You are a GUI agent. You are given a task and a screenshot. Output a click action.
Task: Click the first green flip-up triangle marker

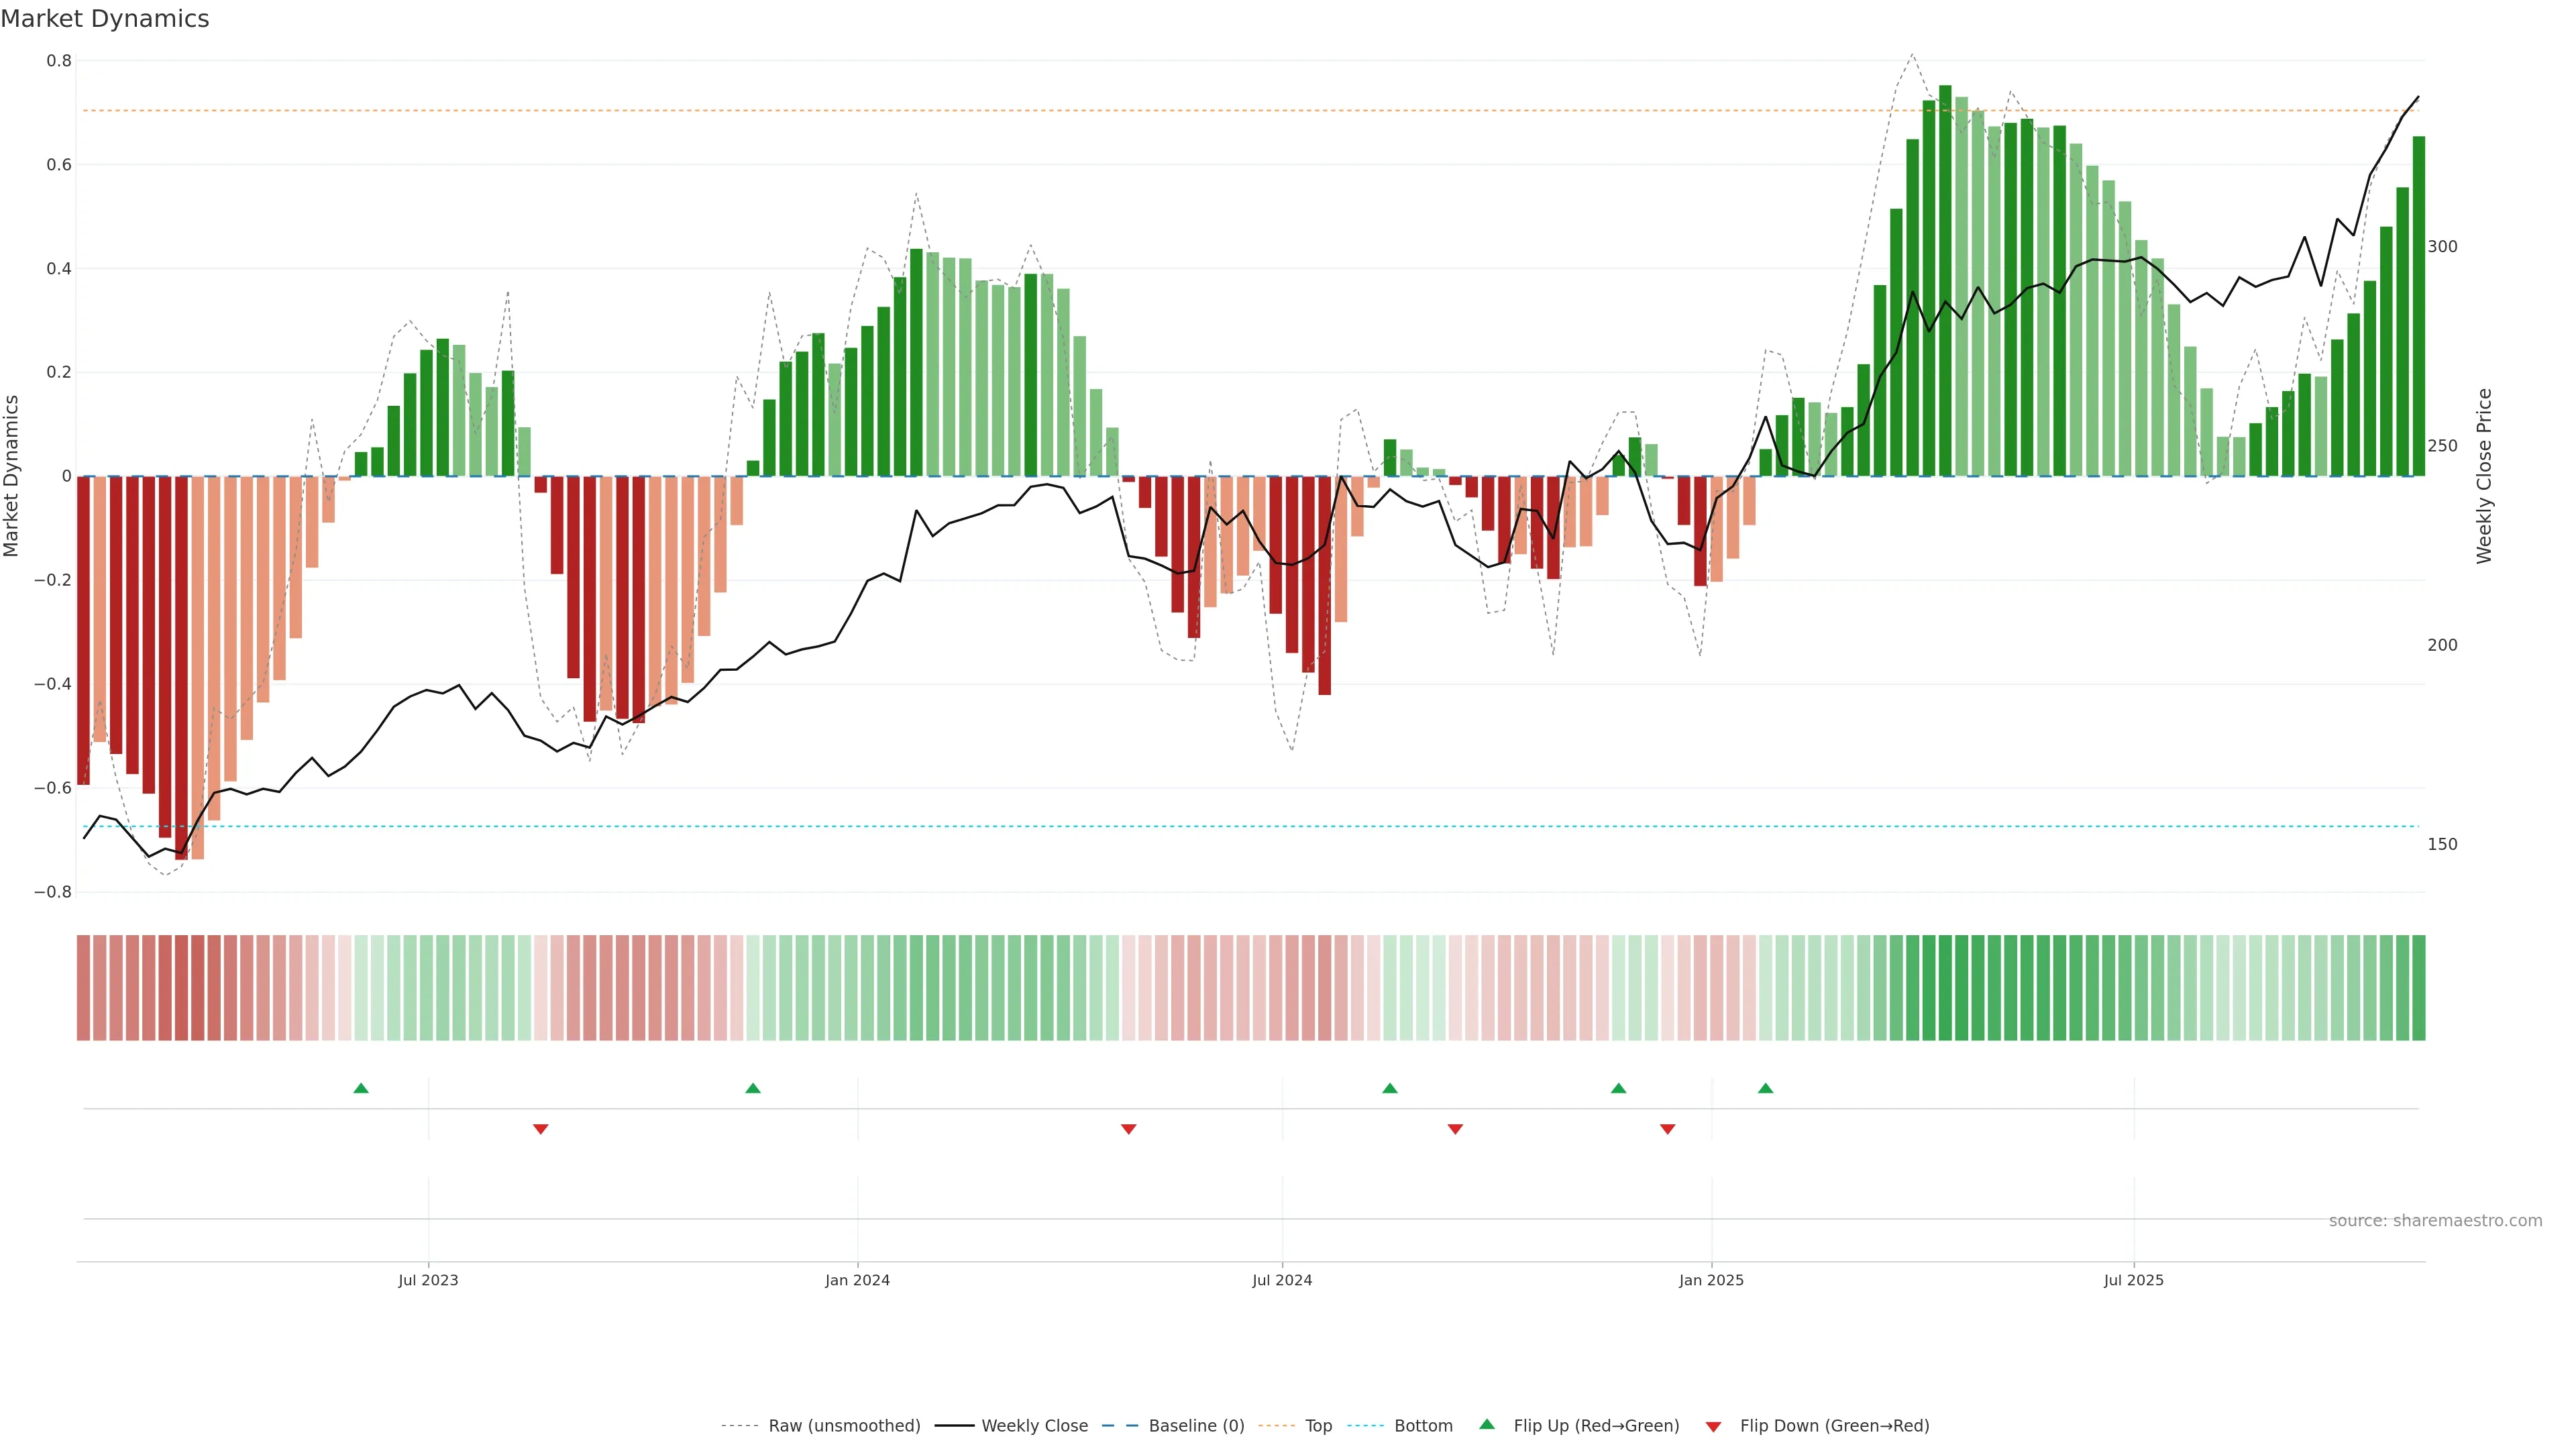(x=361, y=1088)
